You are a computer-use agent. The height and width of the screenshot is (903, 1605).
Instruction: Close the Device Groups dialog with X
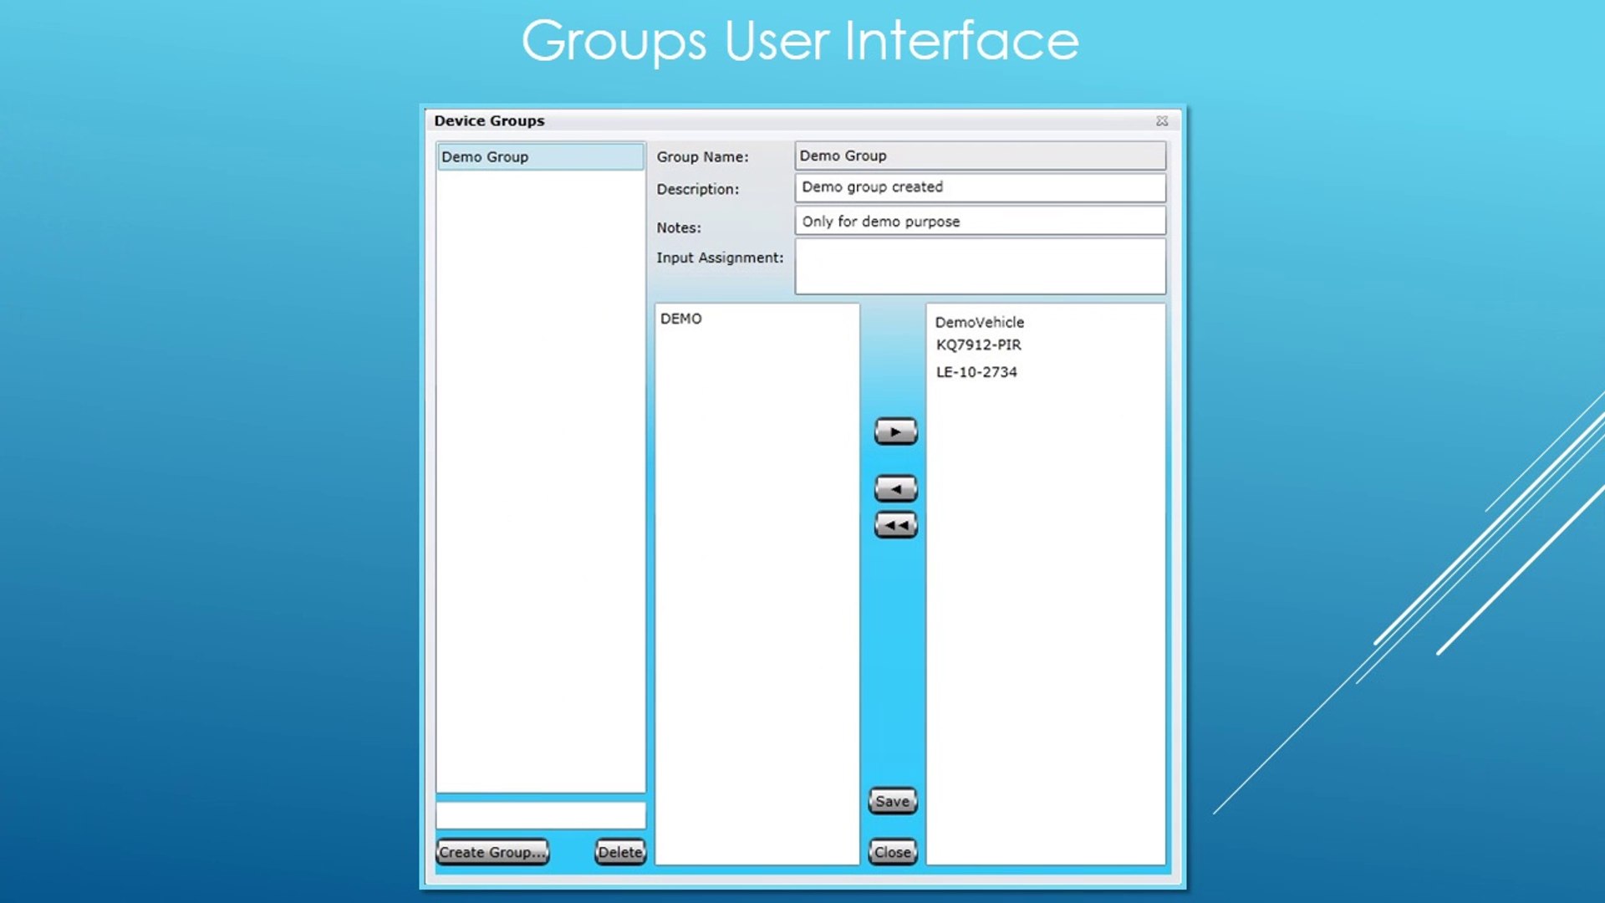click(x=1161, y=121)
